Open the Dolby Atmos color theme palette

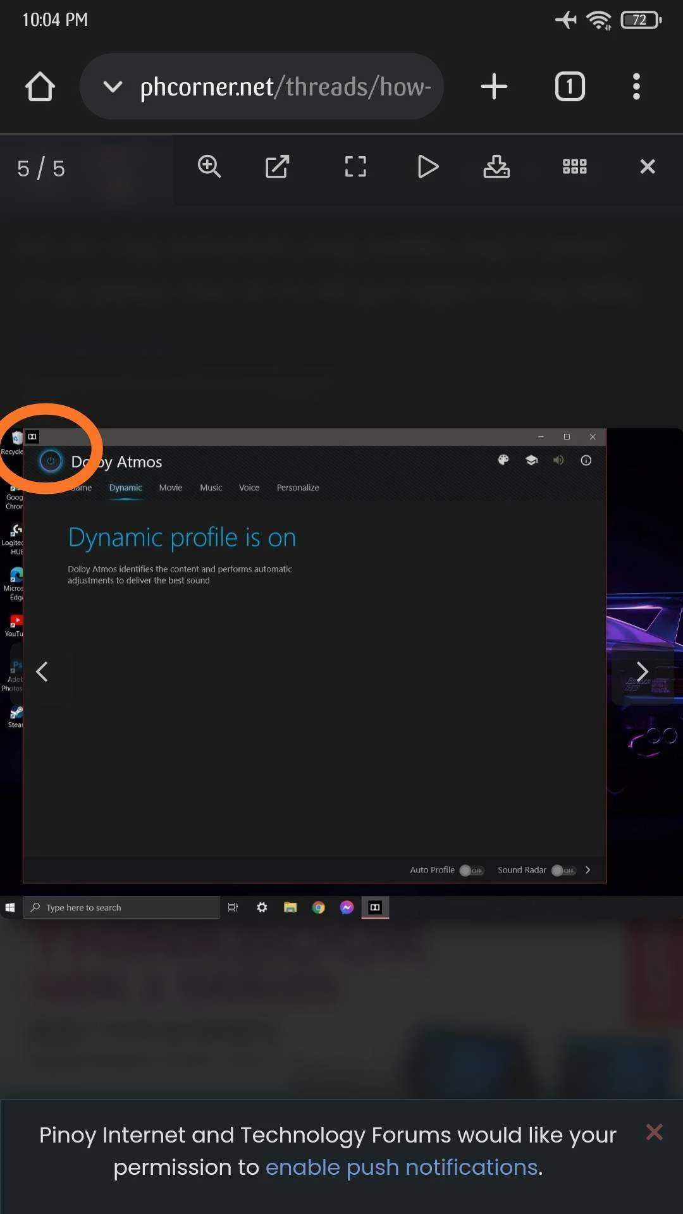[503, 460]
